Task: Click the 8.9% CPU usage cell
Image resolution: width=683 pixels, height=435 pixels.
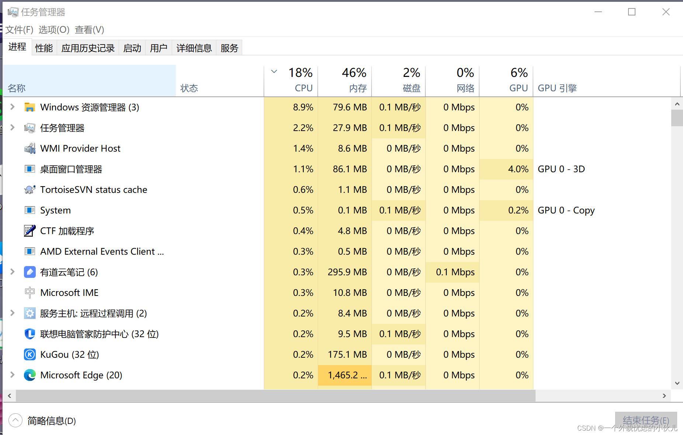Action: (x=291, y=107)
